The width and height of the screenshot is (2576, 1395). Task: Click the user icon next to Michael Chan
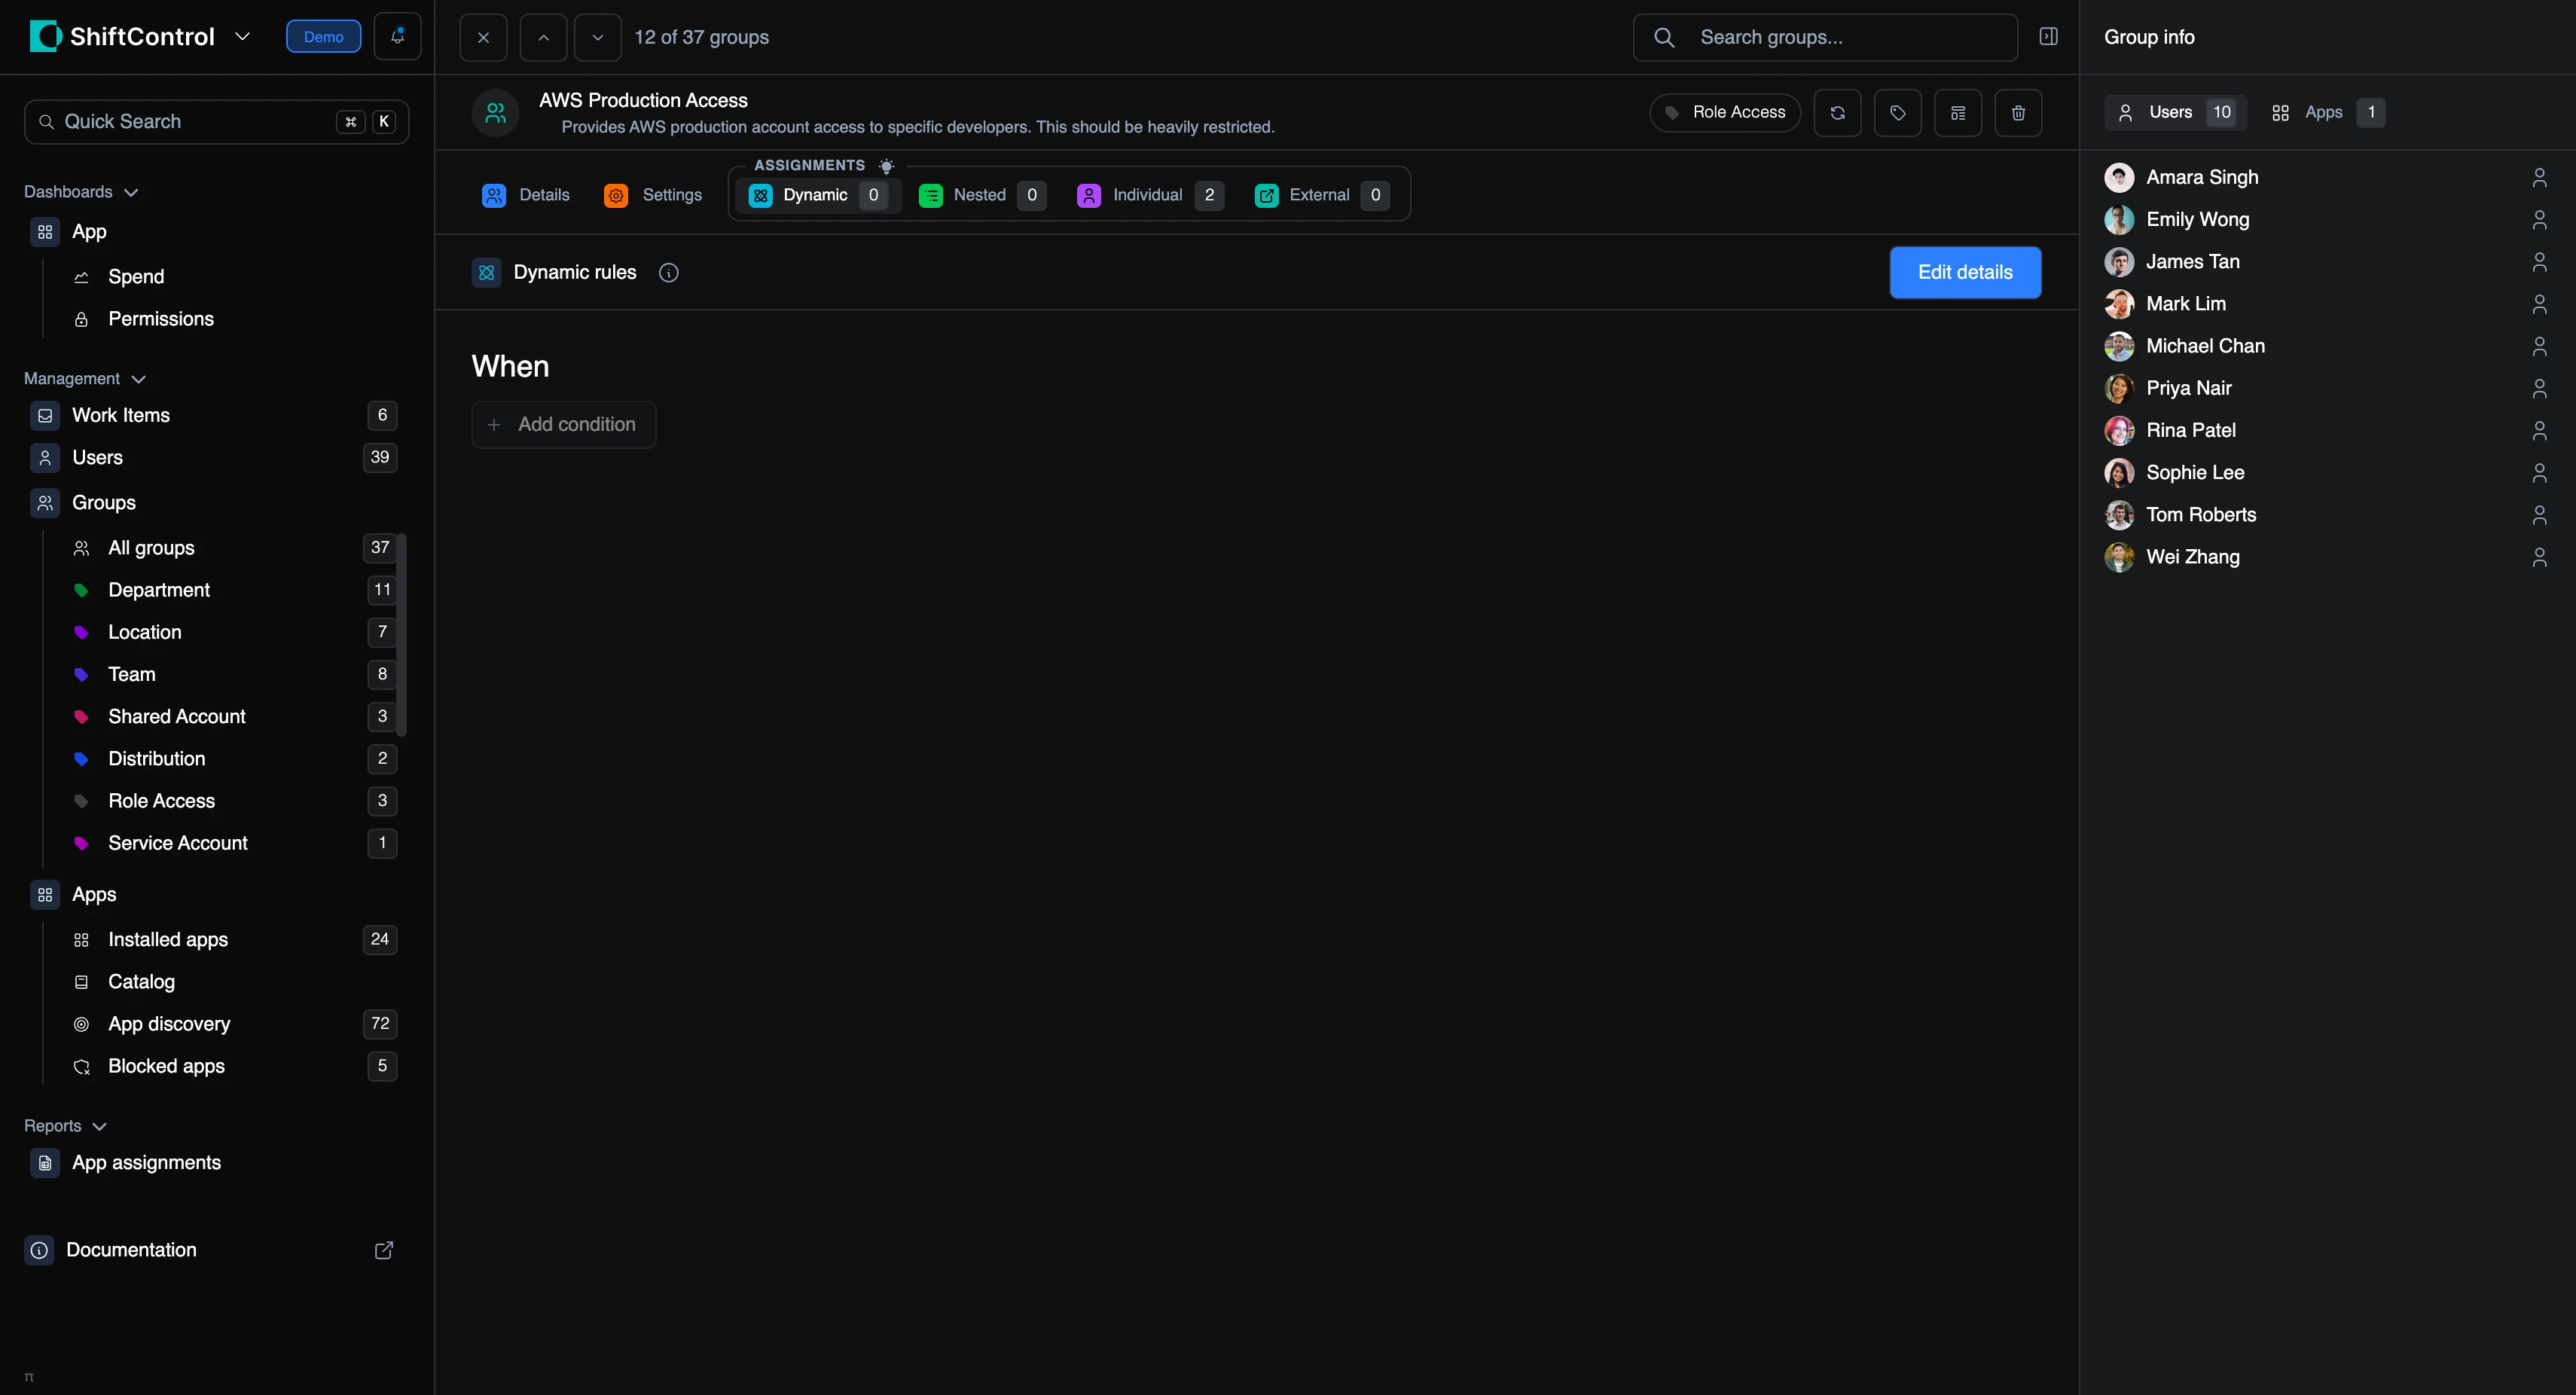click(2539, 346)
